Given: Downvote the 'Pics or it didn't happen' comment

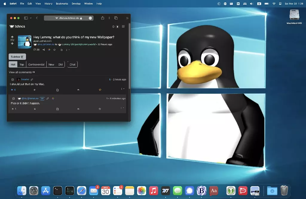Looking at the screenshot, I should pos(35,109).
